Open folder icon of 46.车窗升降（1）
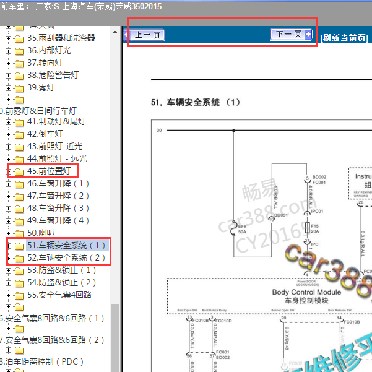372x372 pixels. coord(19,184)
